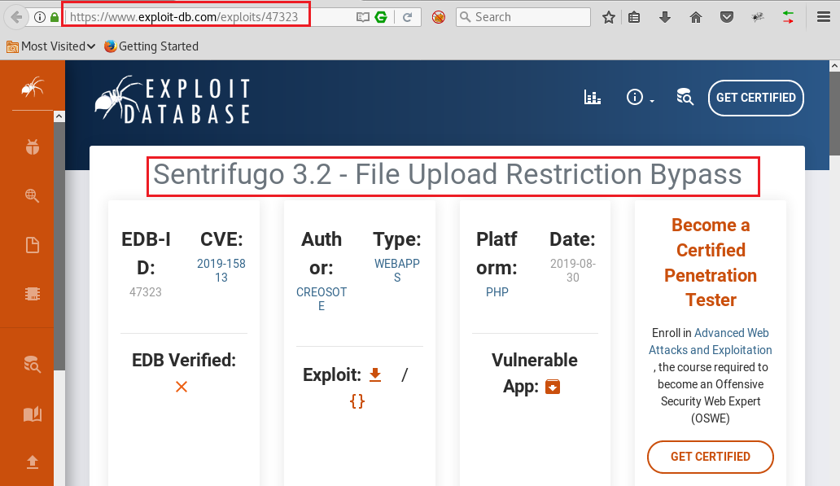
Task: Click the NoScript blocked icon
Action: click(x=438, y=17)
